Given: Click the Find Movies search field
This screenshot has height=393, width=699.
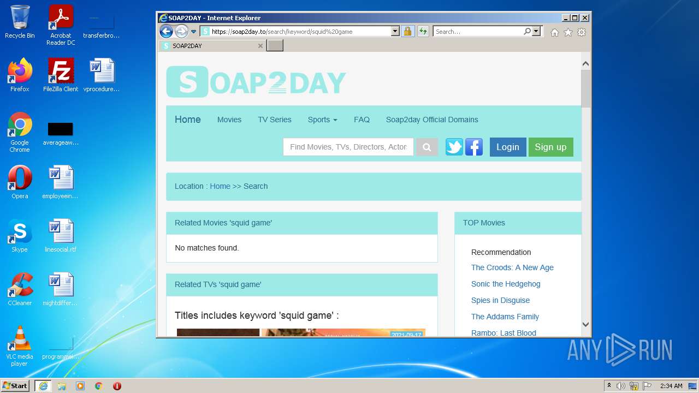Looking at the screenshot, I should point(348,147).
